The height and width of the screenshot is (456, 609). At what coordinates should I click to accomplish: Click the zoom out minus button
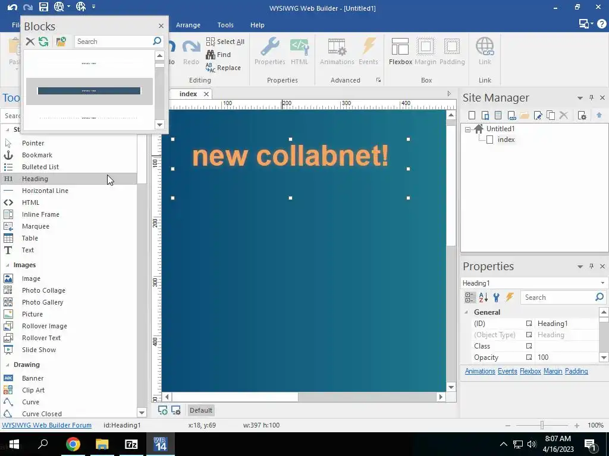[x=508, y=425]
